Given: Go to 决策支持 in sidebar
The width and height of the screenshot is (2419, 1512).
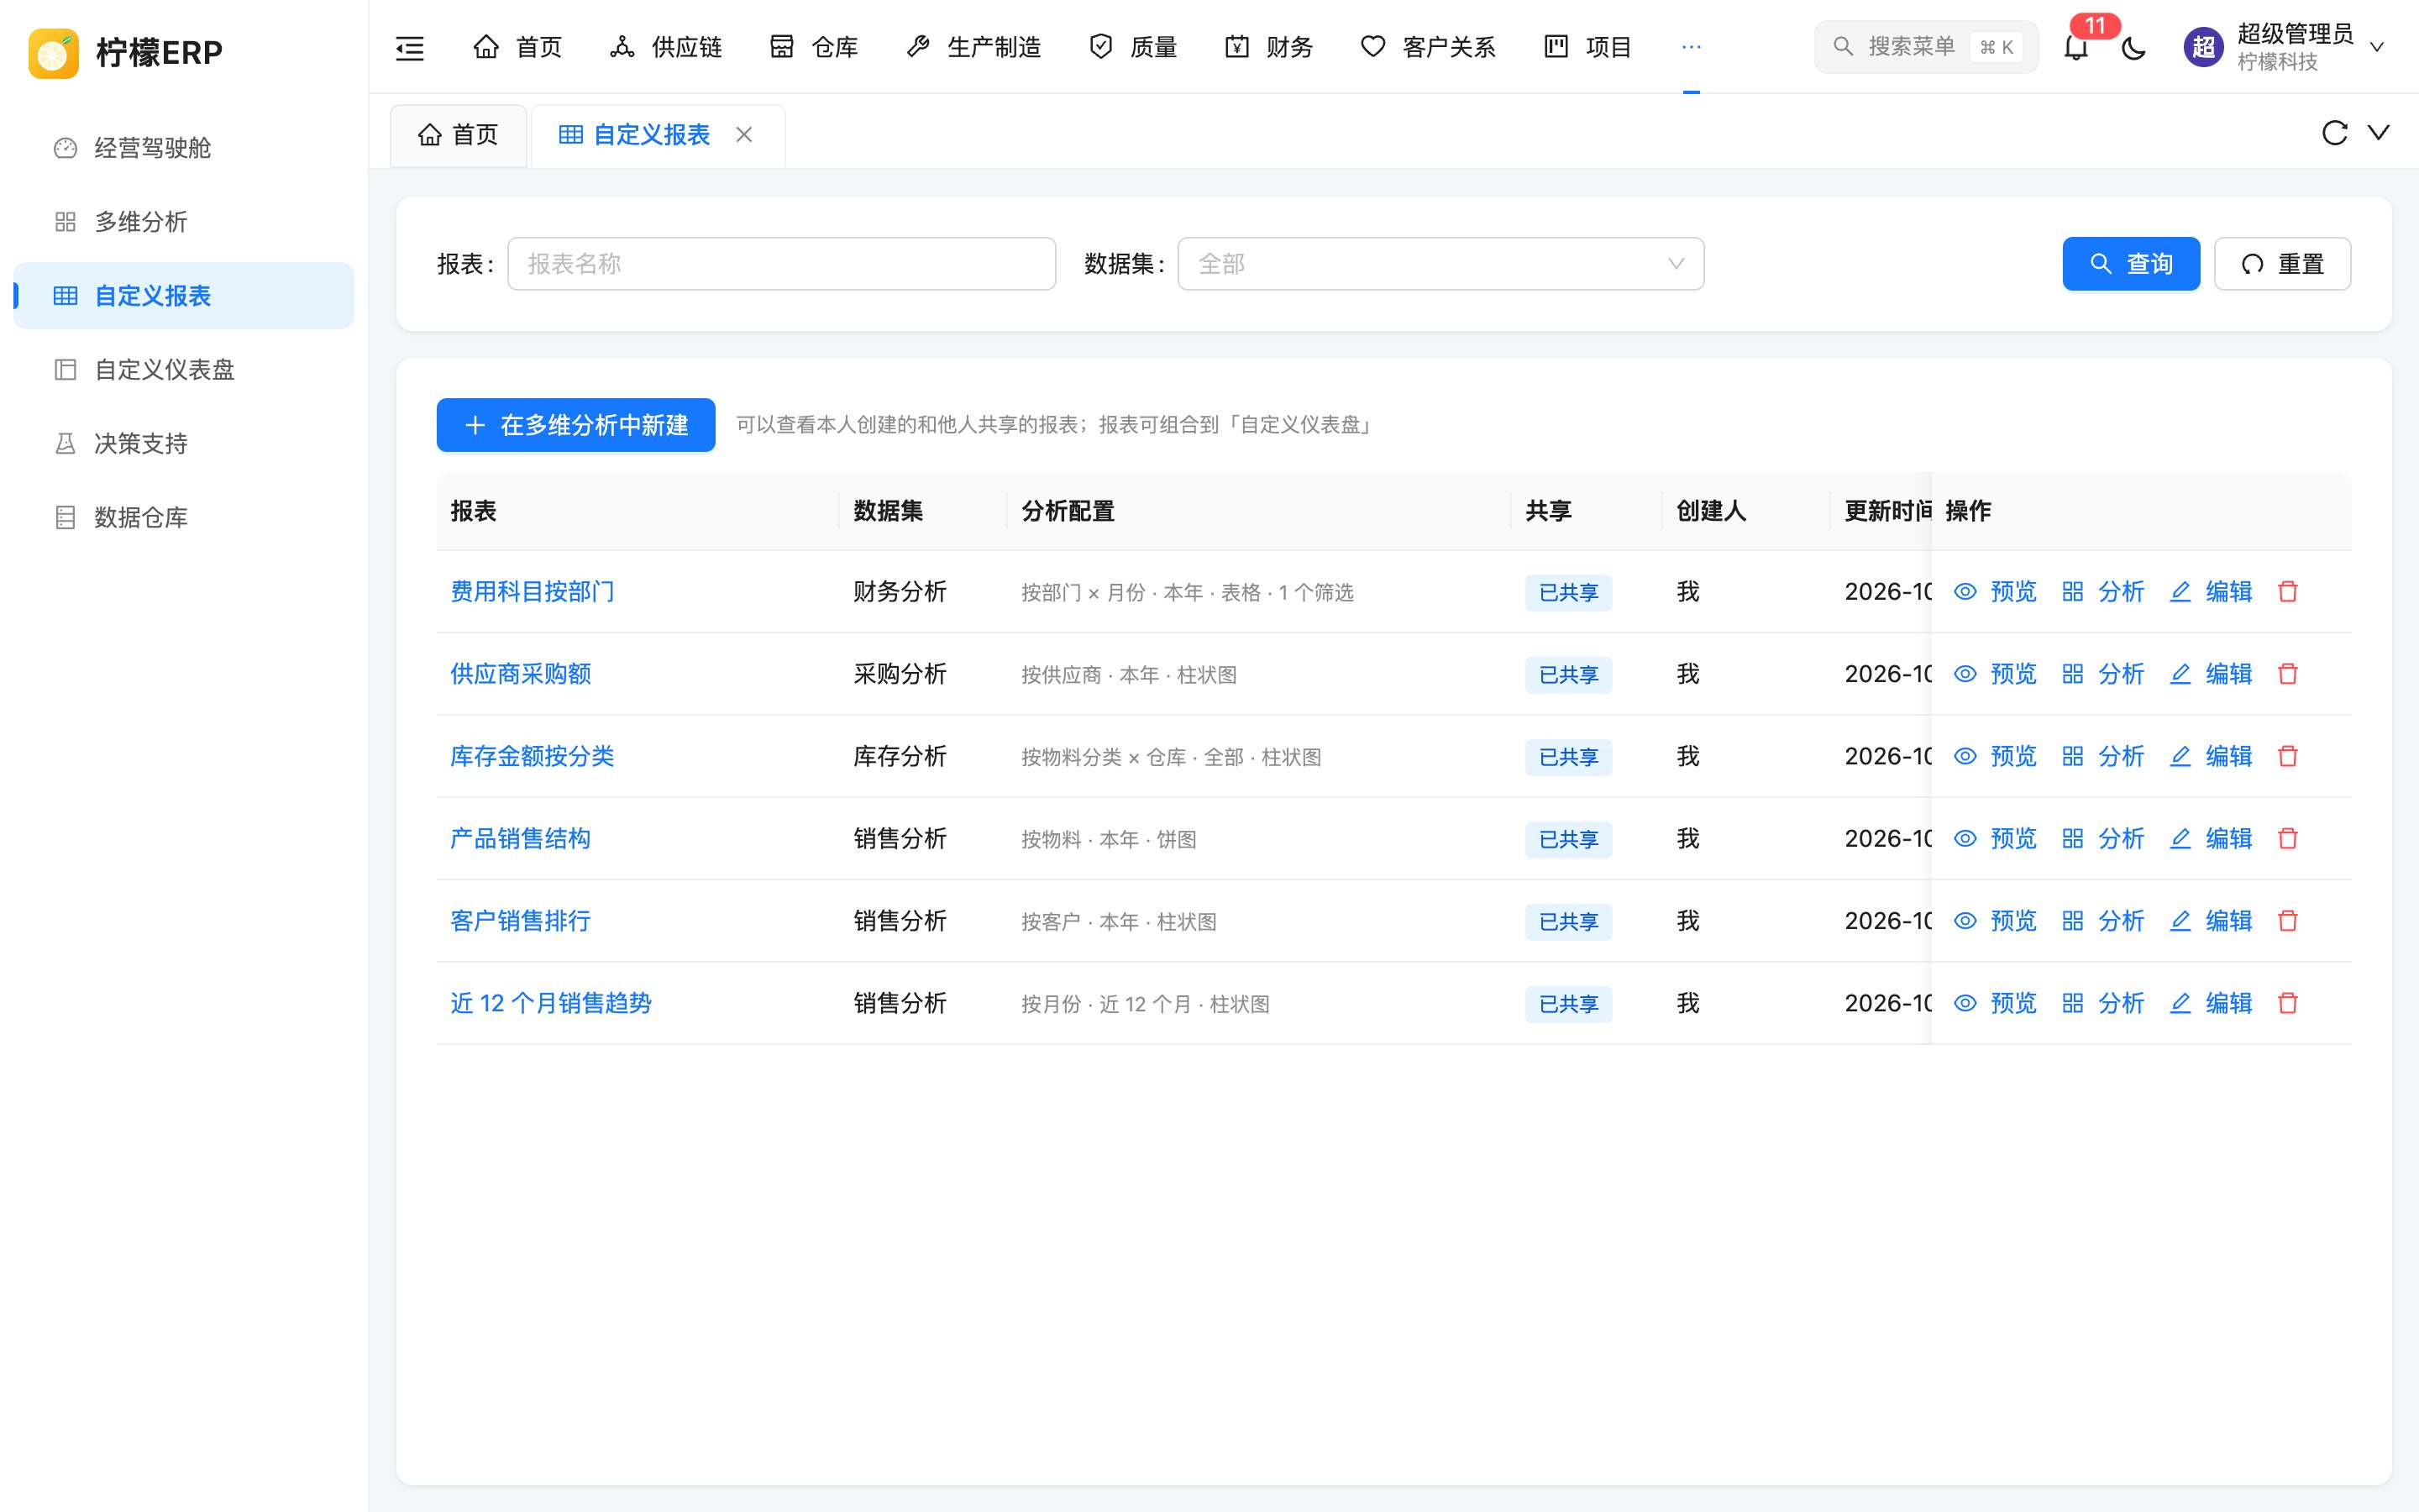Looking at the screenshot, I should pos(184,444).
